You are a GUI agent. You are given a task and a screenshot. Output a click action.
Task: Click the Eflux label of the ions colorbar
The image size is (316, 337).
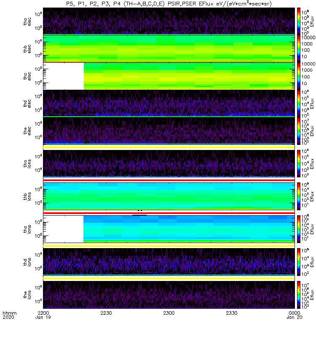(x=312, y=294)
